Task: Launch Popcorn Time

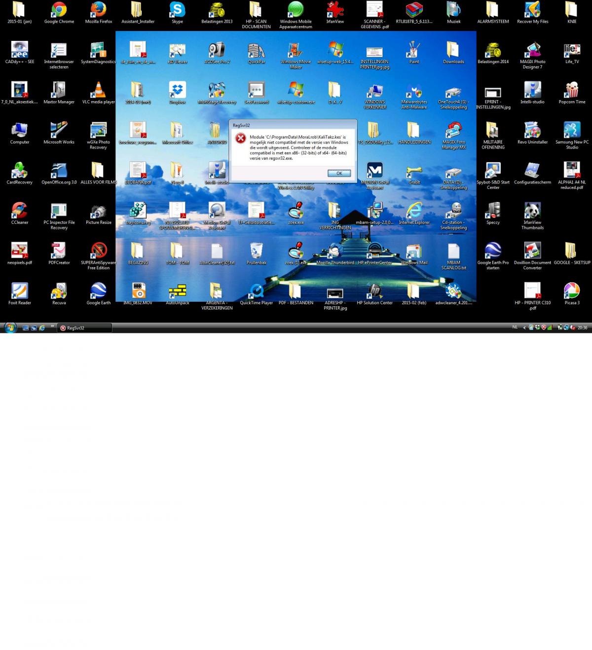Action: [572, 93]
